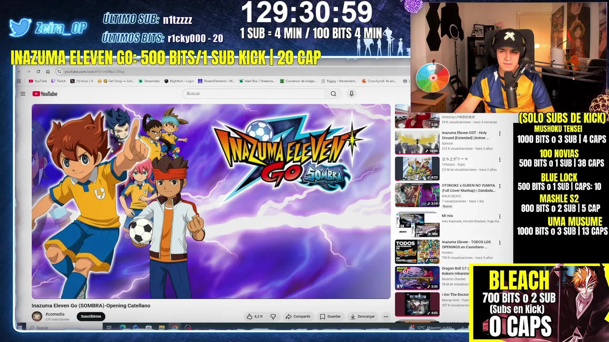Open the more actions ellipsis under video
609x342 pixels.
coord(386,316)
